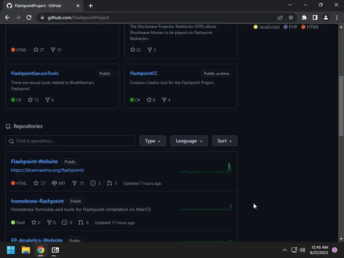Click the scrollbar down arrow
Screen dimensions: 344x258
(x=341, y=239)
